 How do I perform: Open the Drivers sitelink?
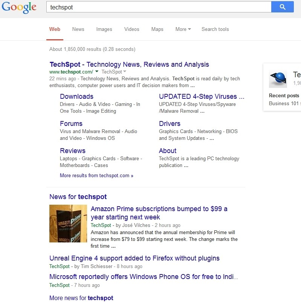click(x=170, y=124)
